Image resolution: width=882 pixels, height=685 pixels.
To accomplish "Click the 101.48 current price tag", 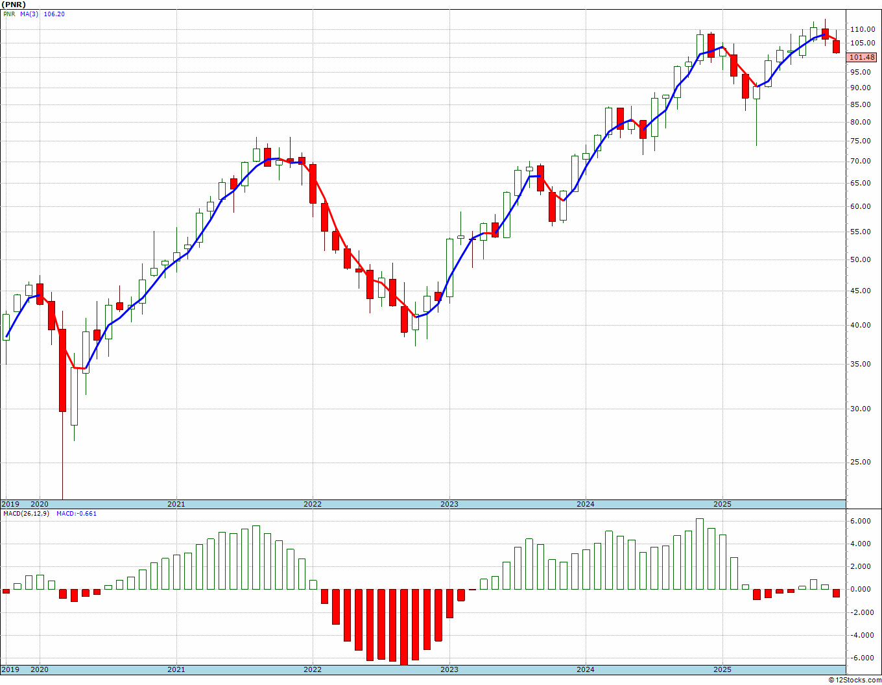I will (862, 57).
